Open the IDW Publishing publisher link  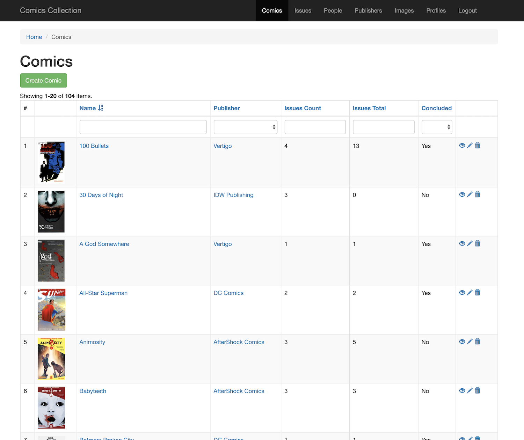(x=233, y=195)
